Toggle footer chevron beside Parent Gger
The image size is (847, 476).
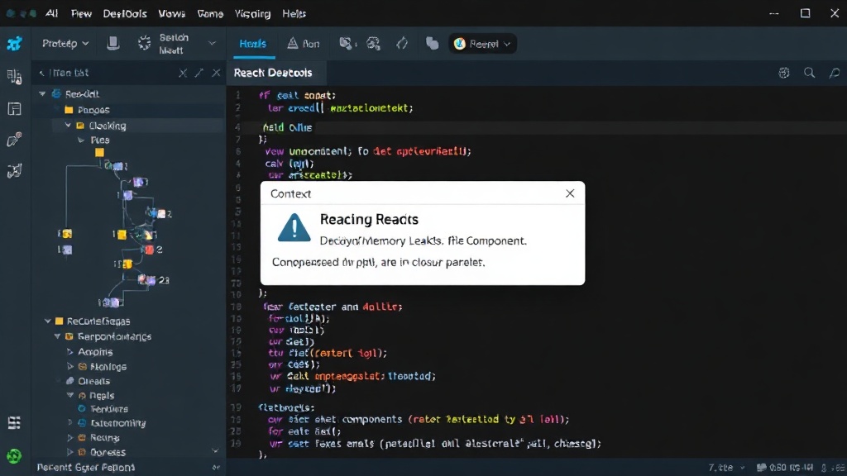coord(216,468)
